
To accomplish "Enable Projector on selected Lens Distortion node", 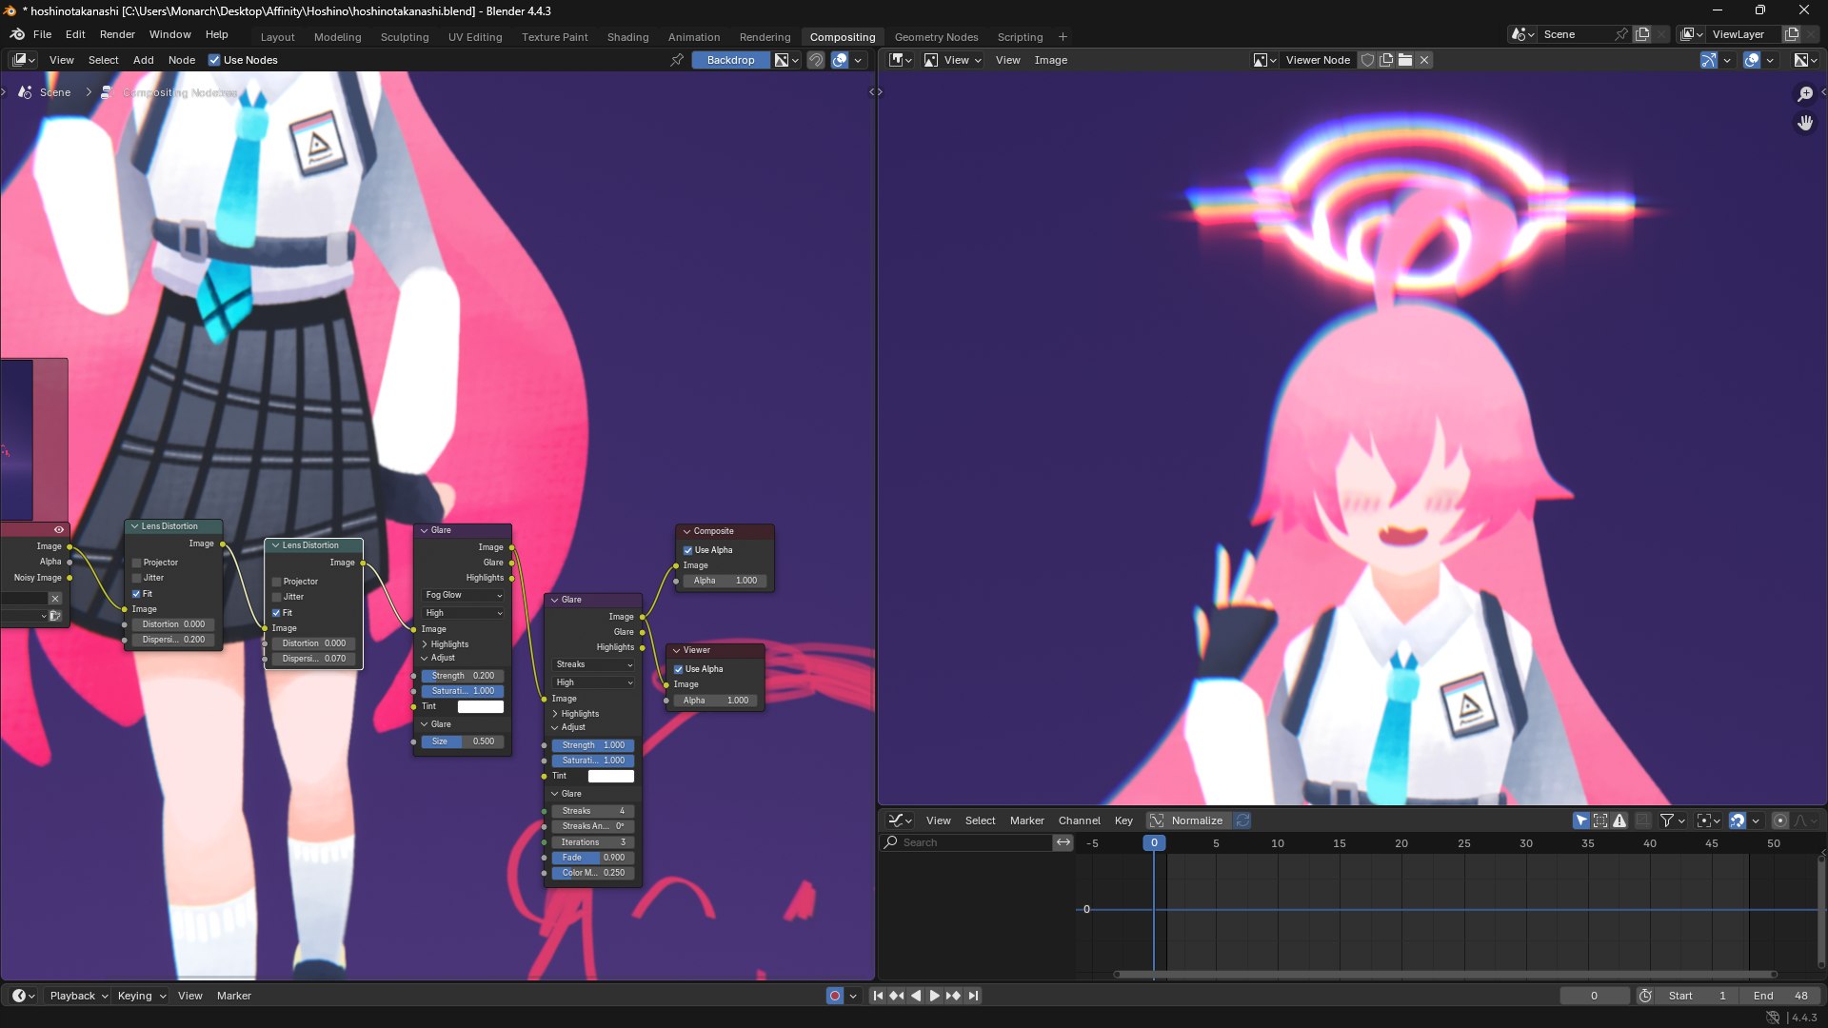I will 277,582.
